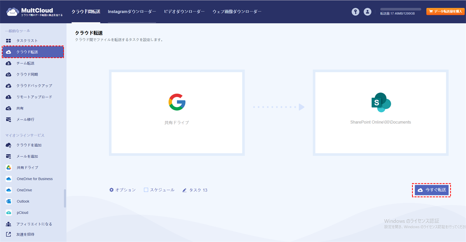Click the 今すぐ転送 button
The width and height of the screenshot is (466, 242).
[431, 190]
